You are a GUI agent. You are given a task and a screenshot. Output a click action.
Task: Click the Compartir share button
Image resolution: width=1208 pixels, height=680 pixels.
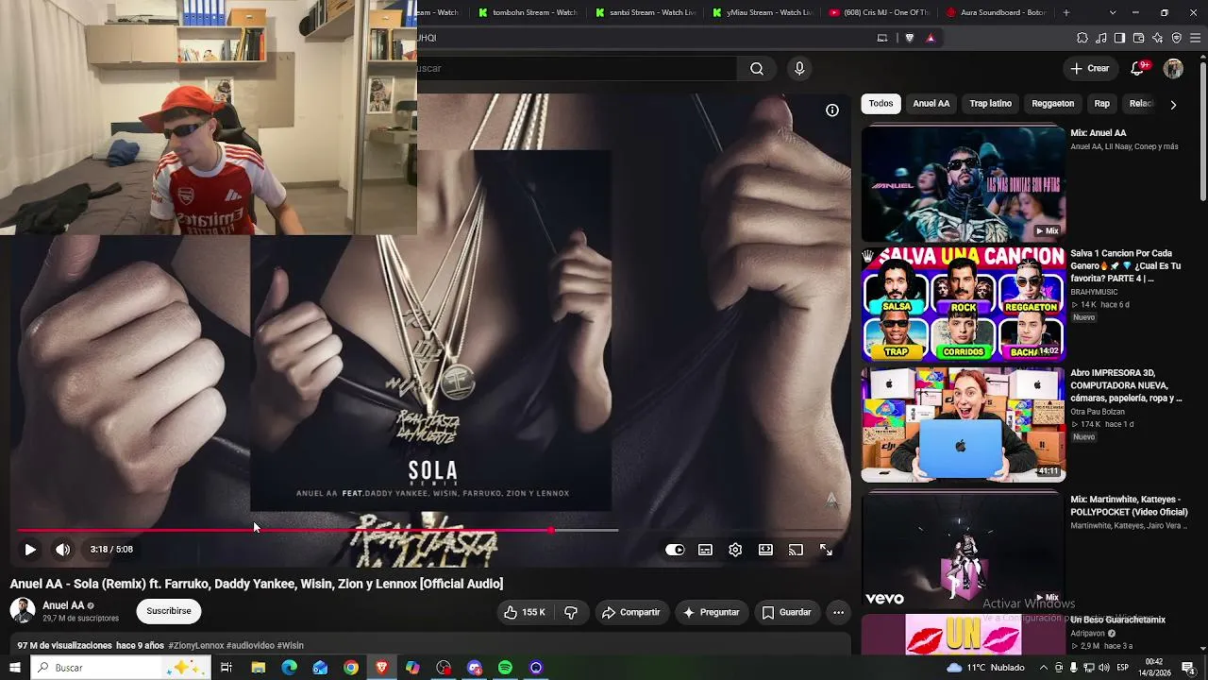point(631,612)
